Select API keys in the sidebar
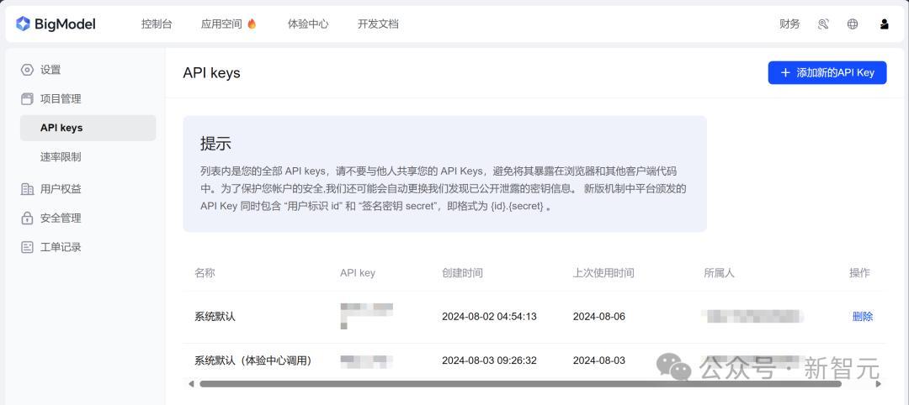909x405 pixels. (x=88, y=128)
